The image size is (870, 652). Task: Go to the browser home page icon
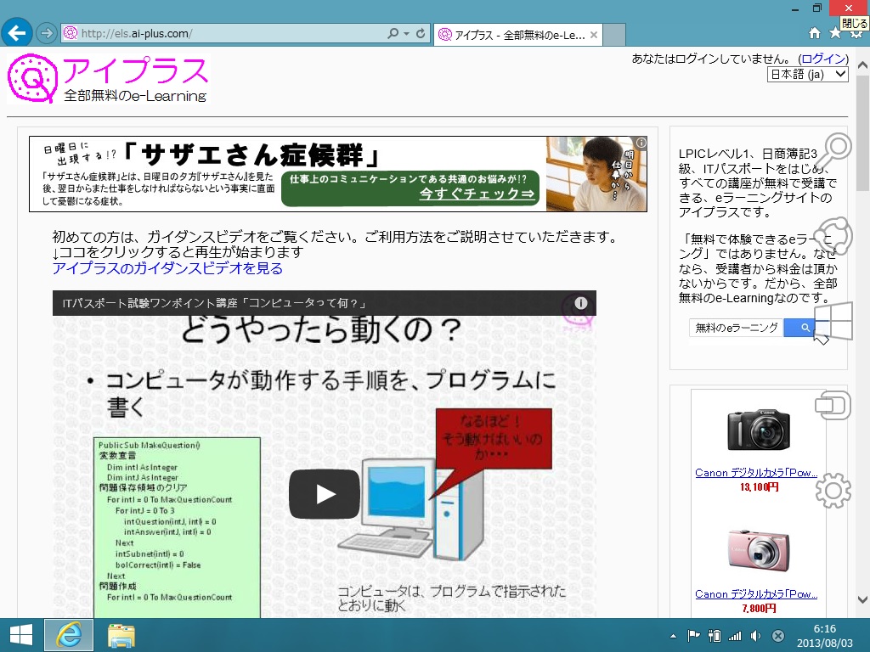[814, 33]
